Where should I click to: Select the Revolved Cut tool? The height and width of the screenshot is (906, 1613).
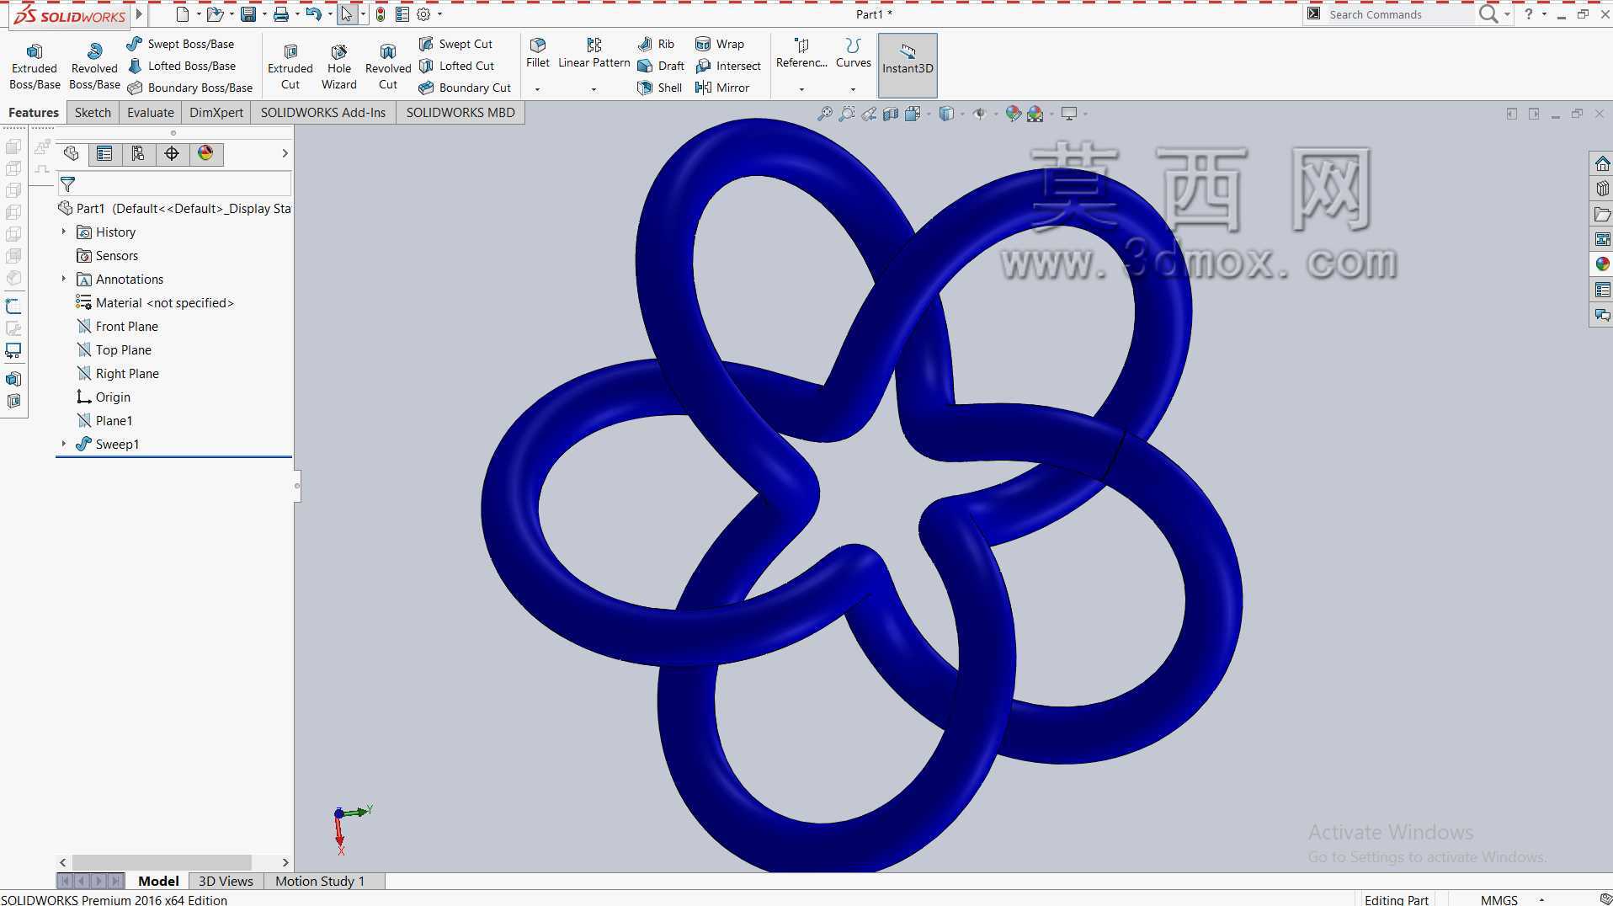(x=388, y=67)
